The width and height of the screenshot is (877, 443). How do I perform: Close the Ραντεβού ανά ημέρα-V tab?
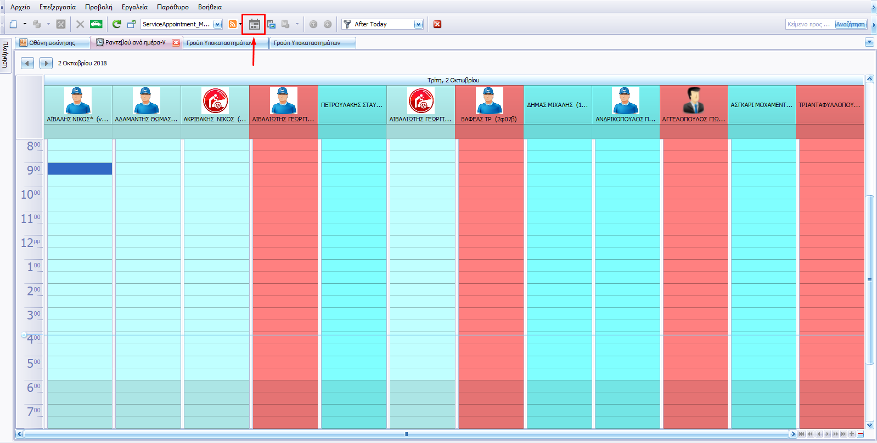(176, 43)
